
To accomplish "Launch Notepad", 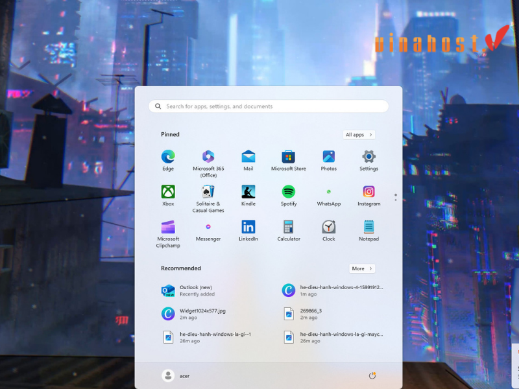I will coord(368,231).
